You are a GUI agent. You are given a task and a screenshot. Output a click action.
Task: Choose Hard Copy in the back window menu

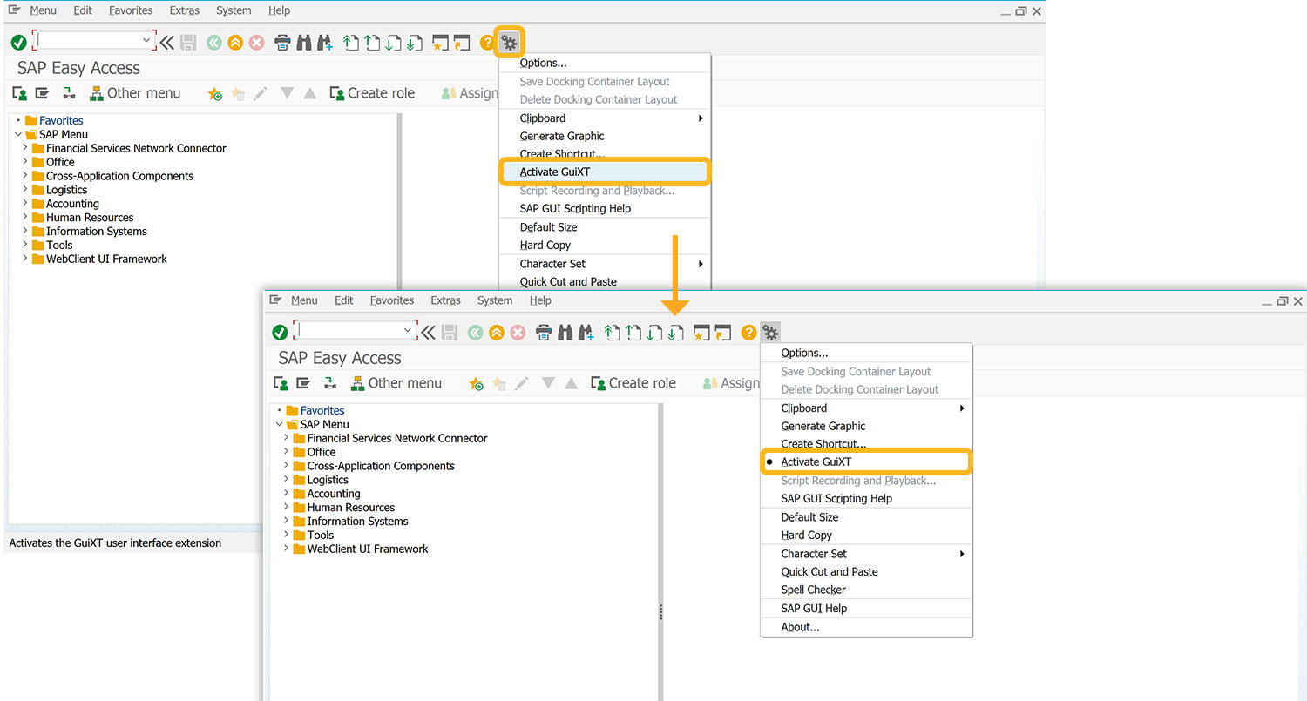pyautogui.click(x=606, y=245)
